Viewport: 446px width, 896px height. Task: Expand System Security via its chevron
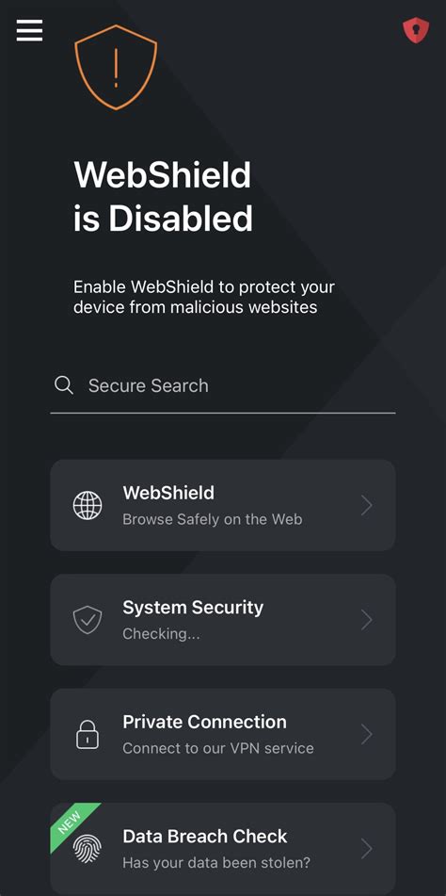pyautogui.click(x=367, y=620)
